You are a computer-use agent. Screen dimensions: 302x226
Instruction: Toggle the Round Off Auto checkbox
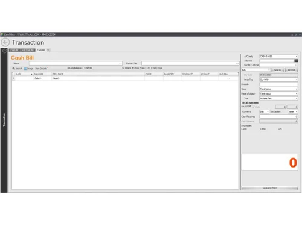(x=254, y=107)
